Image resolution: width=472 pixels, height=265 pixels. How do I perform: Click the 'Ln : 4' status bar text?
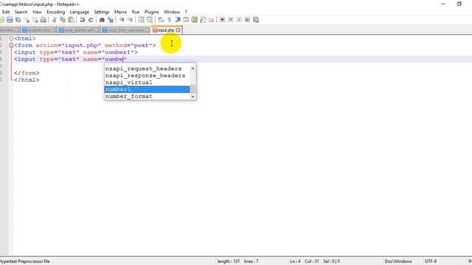295,261
